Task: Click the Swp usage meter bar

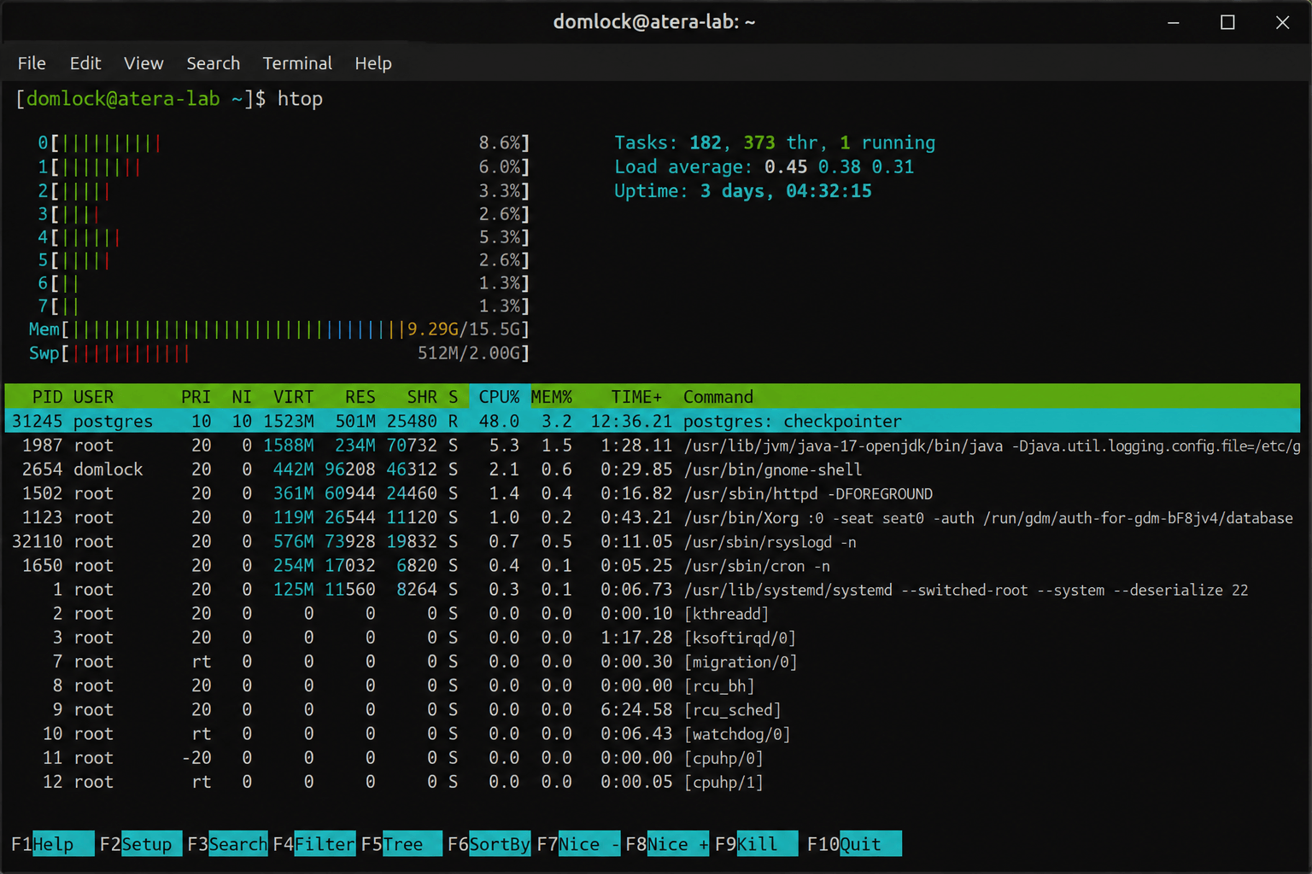Action: click(x=279, y=353)
